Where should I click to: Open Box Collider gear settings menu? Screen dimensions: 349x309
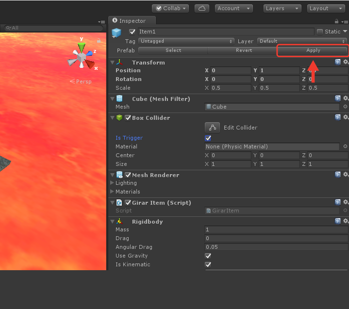pyautogui.click(x=346, y=117)
